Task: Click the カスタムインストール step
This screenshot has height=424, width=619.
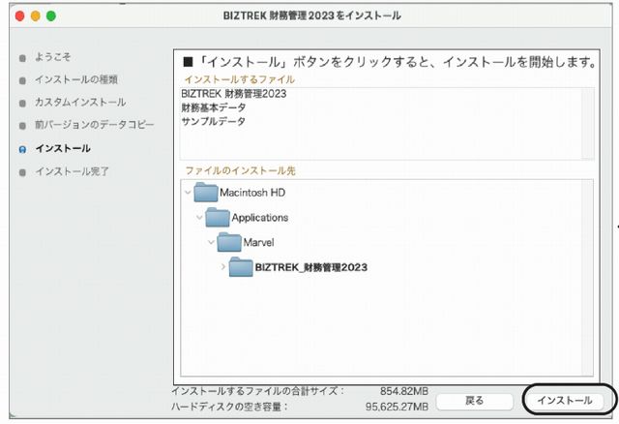Action: [80, 103]
